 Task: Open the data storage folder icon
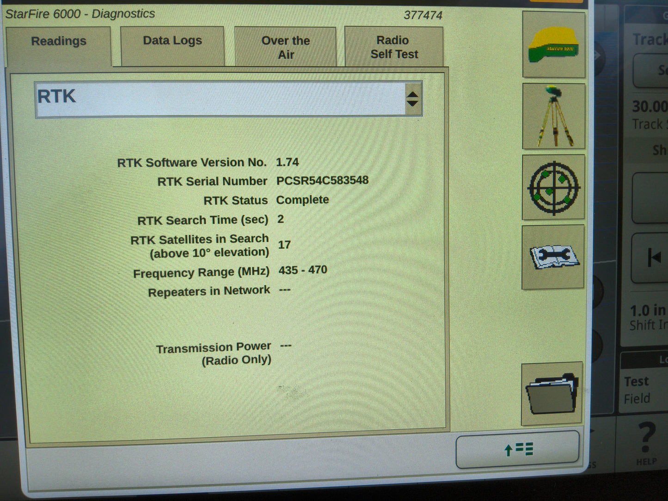point(552,393)
